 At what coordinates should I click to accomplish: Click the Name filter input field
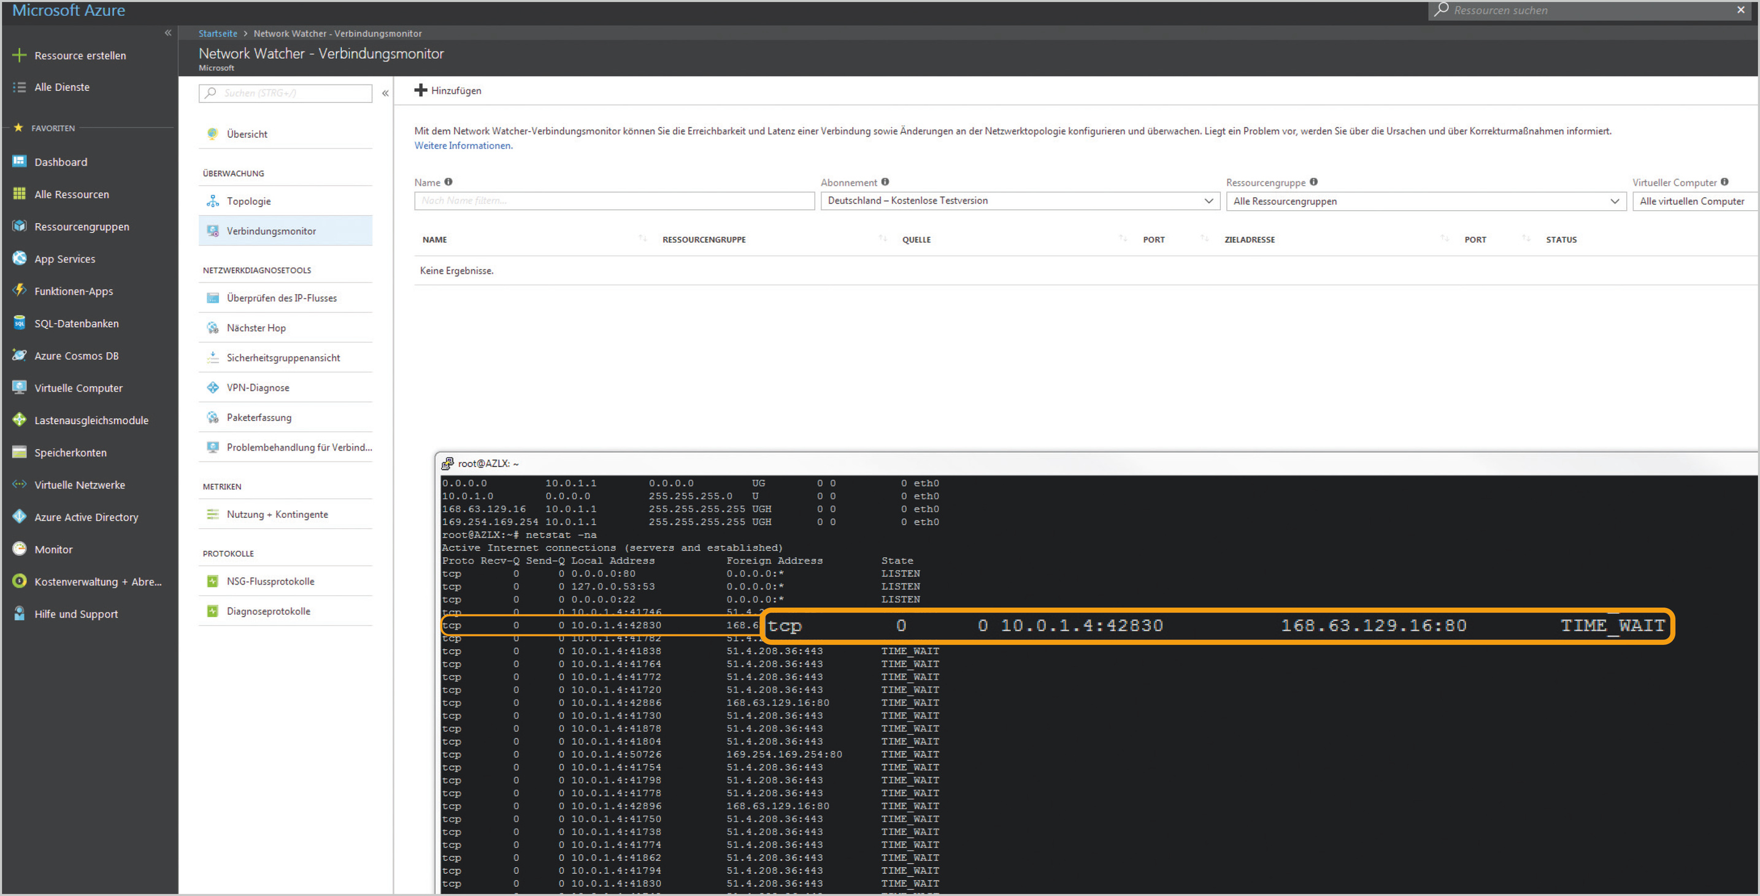(613, 201)
